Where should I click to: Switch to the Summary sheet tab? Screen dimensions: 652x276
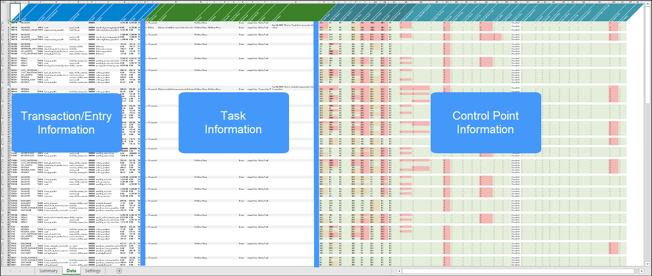(49, 271)
